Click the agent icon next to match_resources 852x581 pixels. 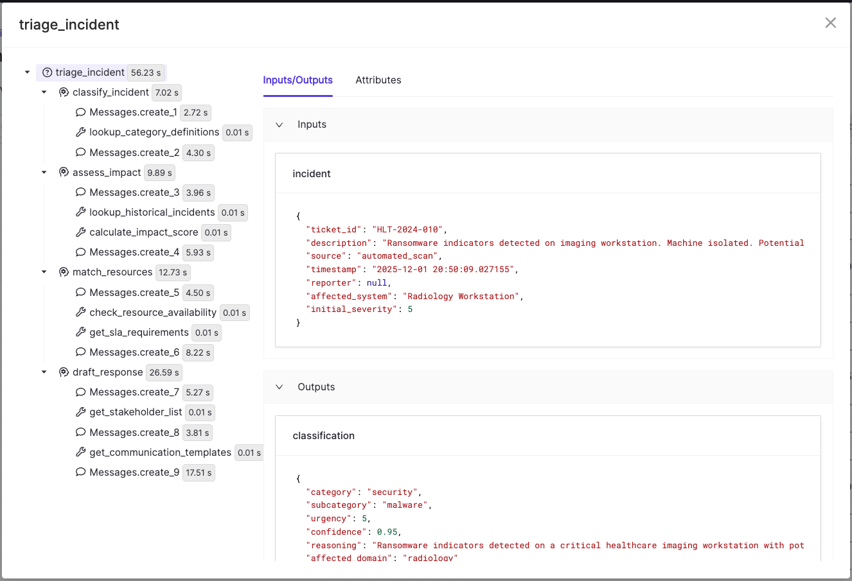coord(64,272)
